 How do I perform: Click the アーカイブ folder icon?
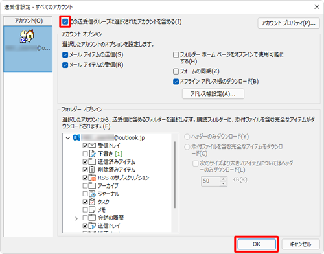tap(92, 185)
